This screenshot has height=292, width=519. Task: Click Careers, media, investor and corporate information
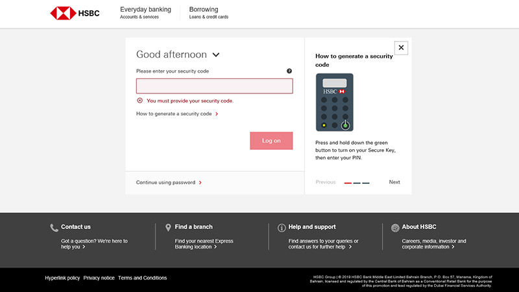pos(434,244)
